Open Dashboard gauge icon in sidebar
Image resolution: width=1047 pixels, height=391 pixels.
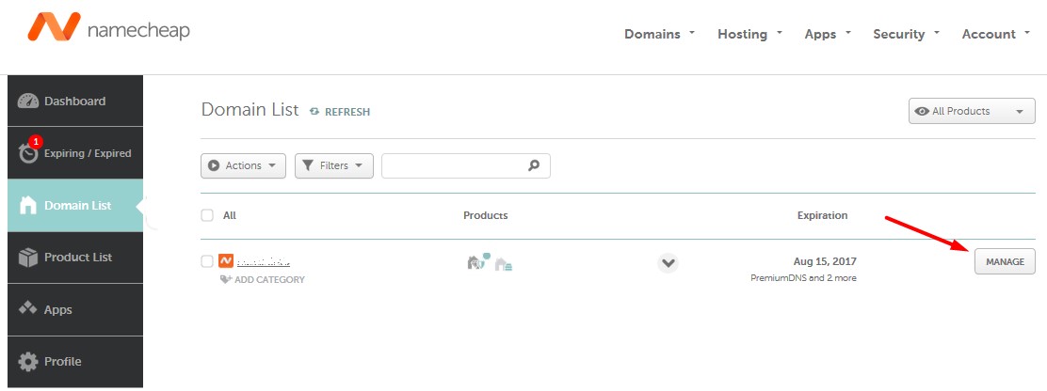pyautogui.click(x=28, y=102)
